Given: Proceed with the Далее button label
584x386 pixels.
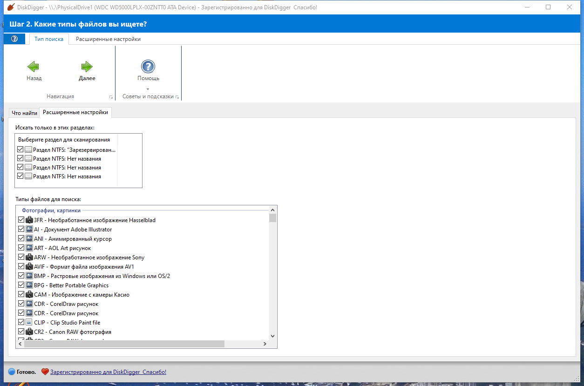Looking at the screenshot, I should (x=87, y=78).
